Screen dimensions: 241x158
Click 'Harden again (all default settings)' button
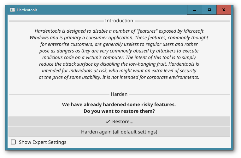(x=119, y=132)
